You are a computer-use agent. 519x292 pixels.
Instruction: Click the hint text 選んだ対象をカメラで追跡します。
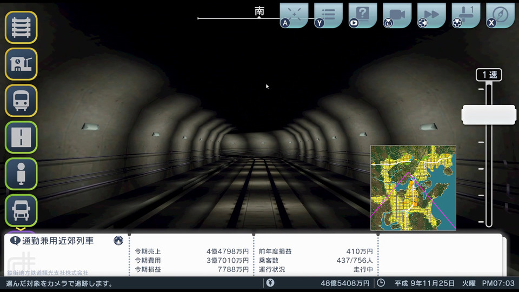click(x=59, y=283)
